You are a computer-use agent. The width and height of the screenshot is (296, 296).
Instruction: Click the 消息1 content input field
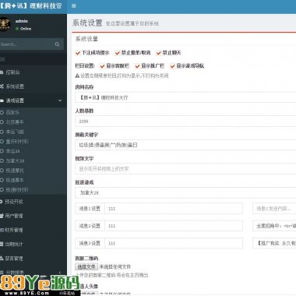274,209
